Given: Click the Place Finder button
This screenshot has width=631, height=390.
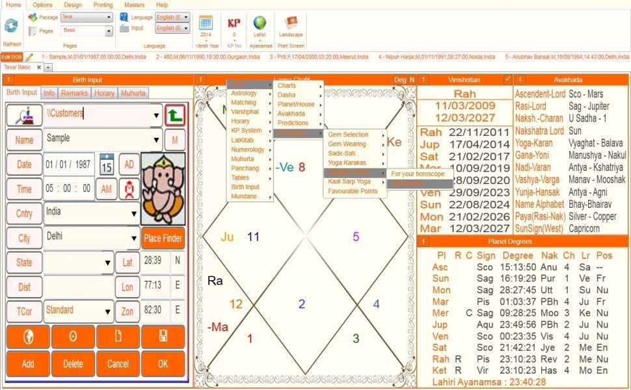Looking at the screenshot, I should pos(163,238).
